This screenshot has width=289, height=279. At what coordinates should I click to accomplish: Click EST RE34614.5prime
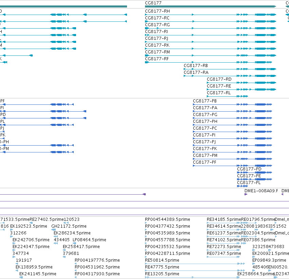[x=224, y=226]
